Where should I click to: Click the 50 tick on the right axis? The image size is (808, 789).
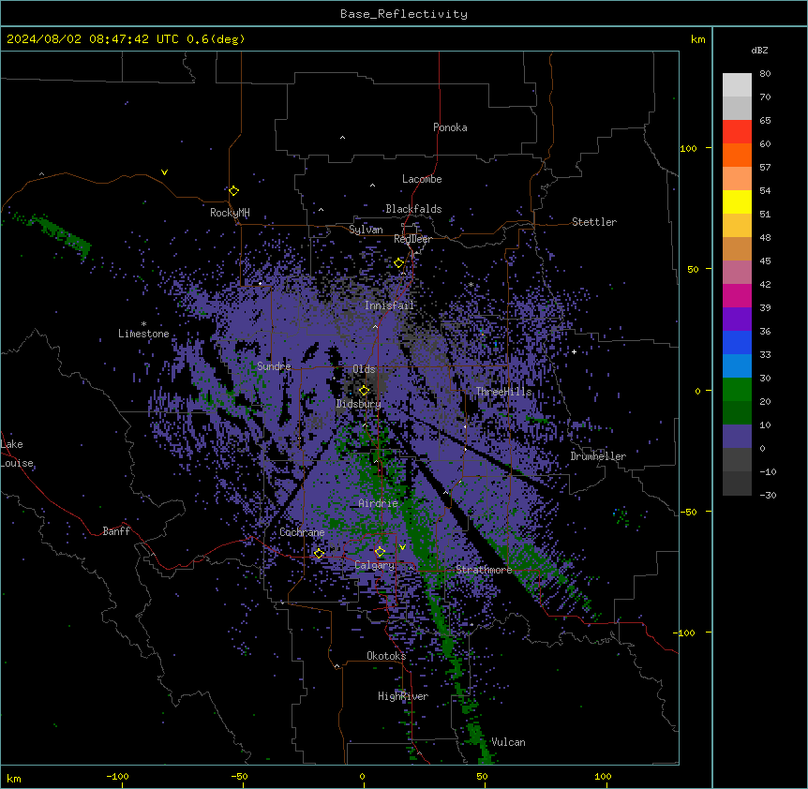click(693, 269)
